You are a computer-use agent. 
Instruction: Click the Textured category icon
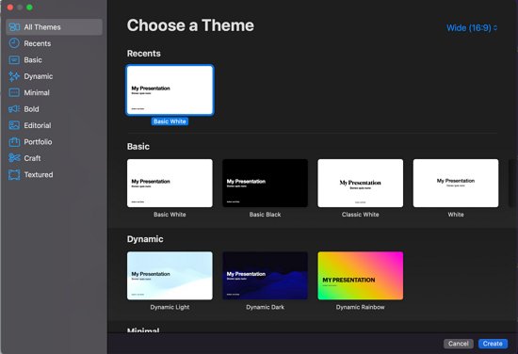[x=14, y=174]
